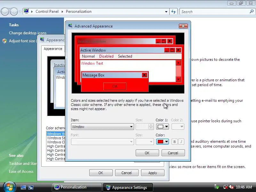Screen dimensions: 256x192
Task: Click the computer icon in address bar
Action: 26,12
